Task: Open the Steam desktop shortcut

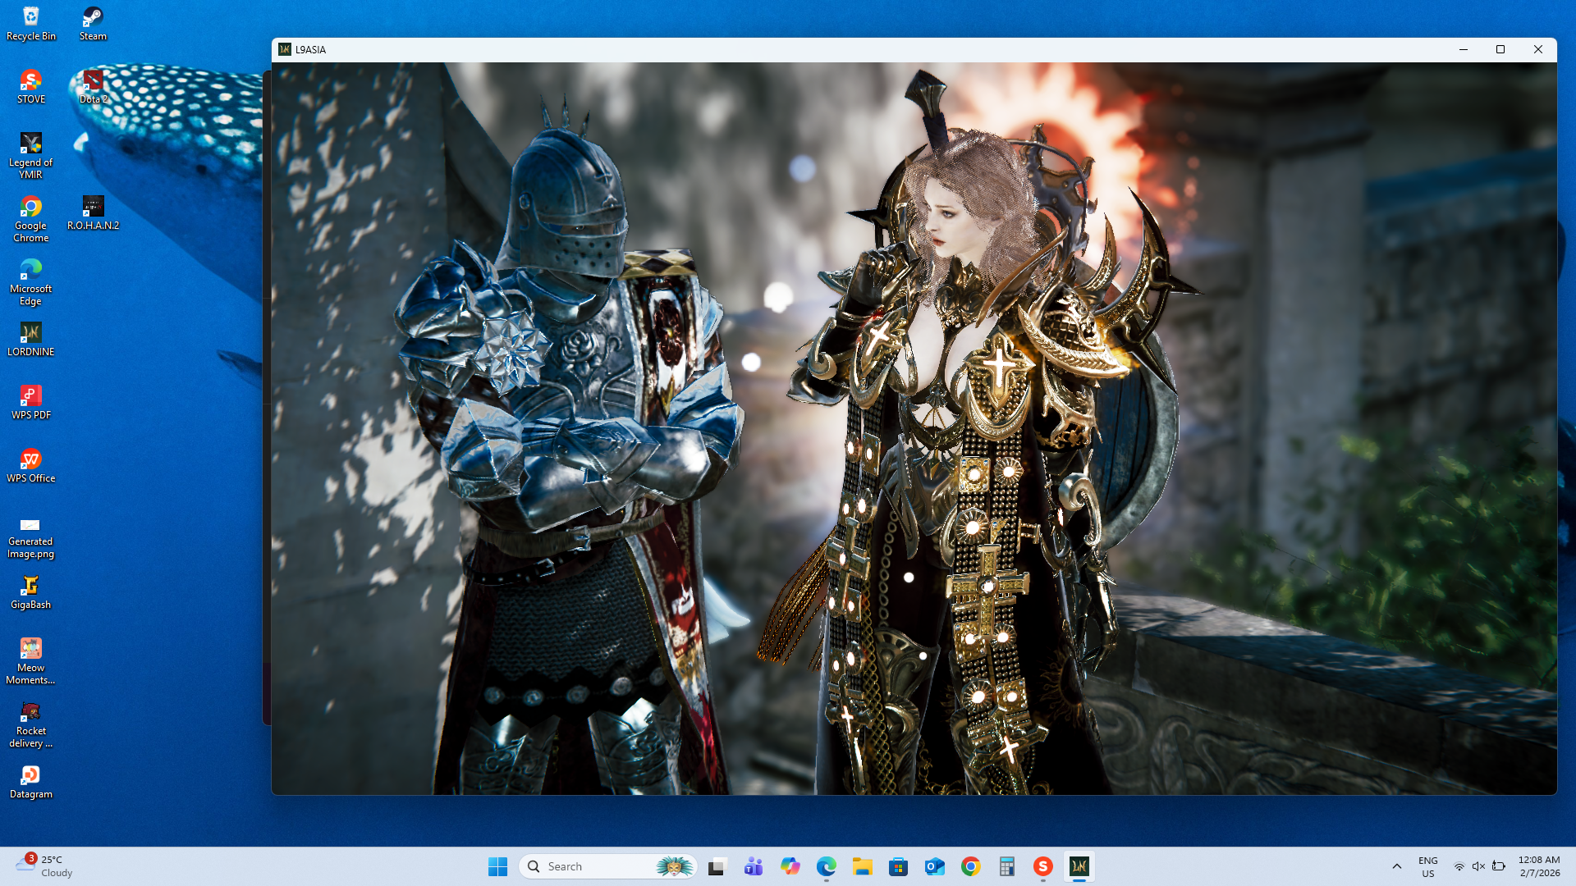Action: click(93, 22)
